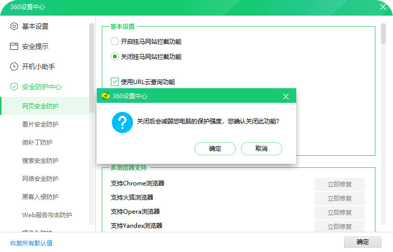Click the green 基本设置 section heading
The image size is (393, 252).
coord(122,26)
